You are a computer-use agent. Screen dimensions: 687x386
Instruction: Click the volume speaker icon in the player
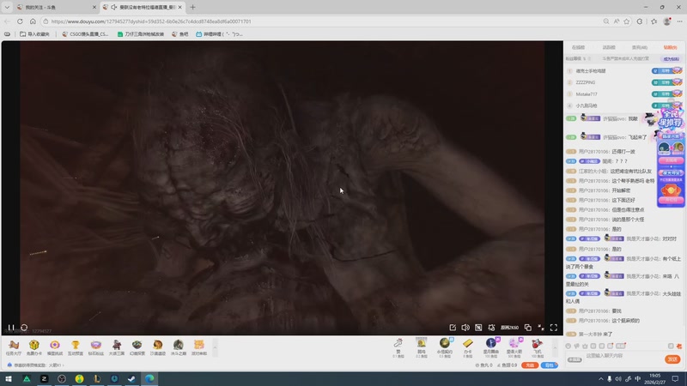[465, 328]
